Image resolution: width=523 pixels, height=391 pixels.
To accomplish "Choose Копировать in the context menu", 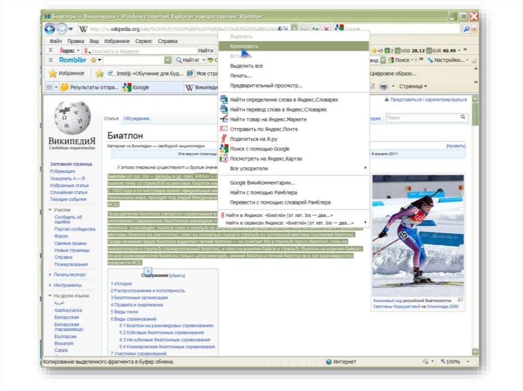I will (294, 46).
